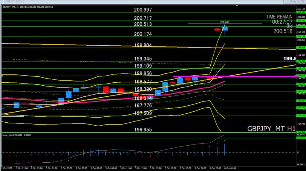This screenshot has width=306, height=171.
Task: Click the fuuta_Macd indicator name label
Action: 9,135
